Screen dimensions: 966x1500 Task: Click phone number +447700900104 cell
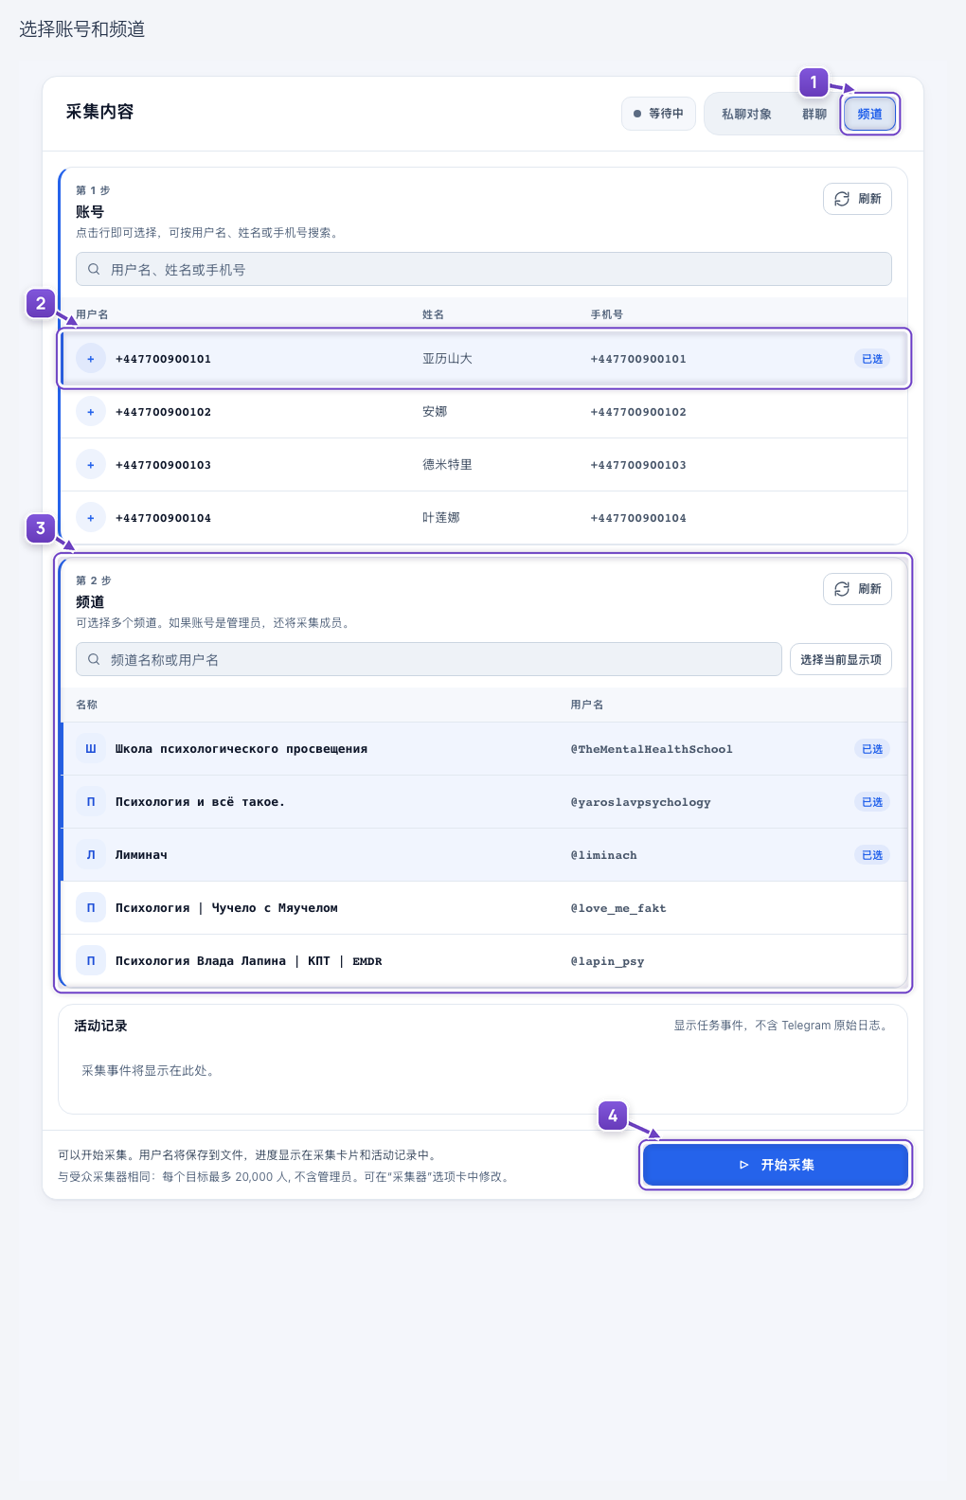(638, 518)
